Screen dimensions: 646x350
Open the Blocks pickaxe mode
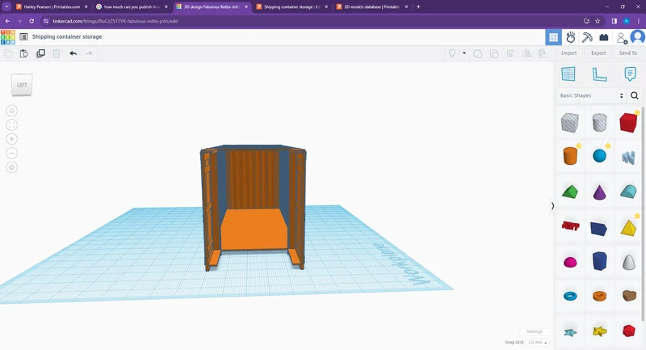(x=587, y=37)
